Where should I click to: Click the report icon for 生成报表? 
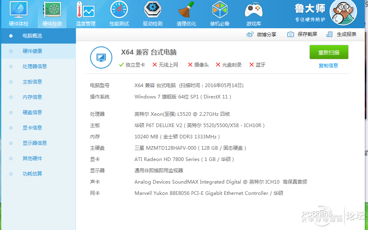click(x=329, y=34)
